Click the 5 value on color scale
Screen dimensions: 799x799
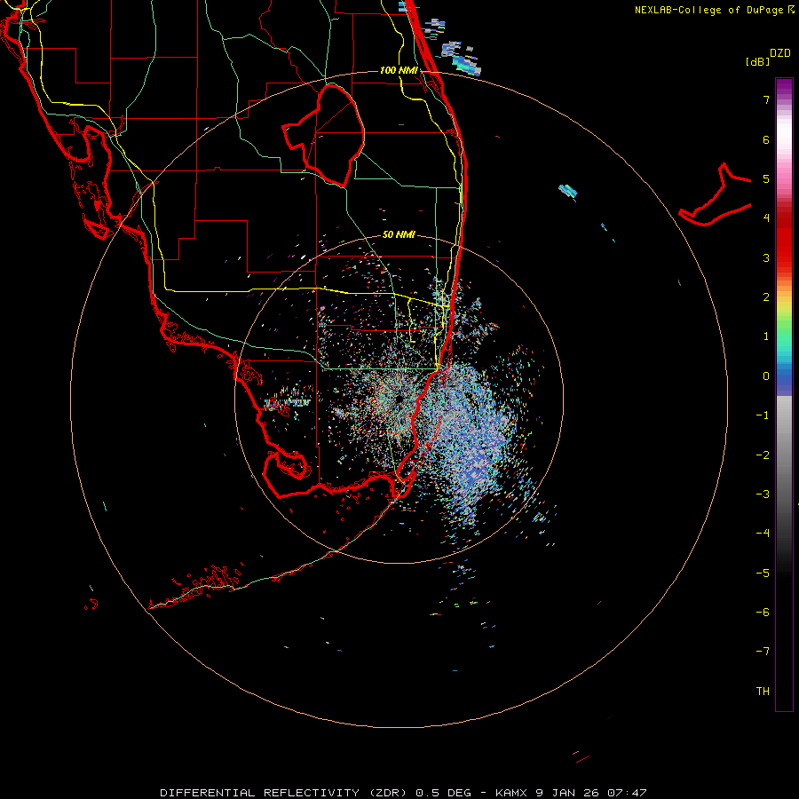point(766,178)
